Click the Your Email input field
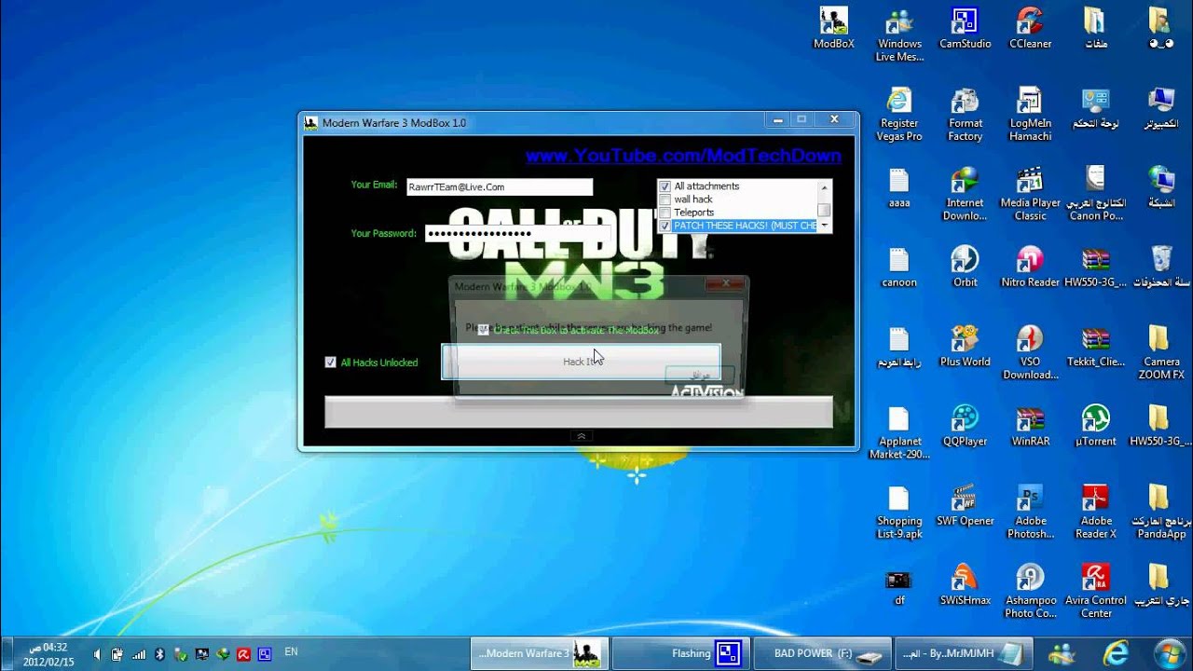Image resolution: width=1193 pixels, height=671 pixels. tap(500, 187)
